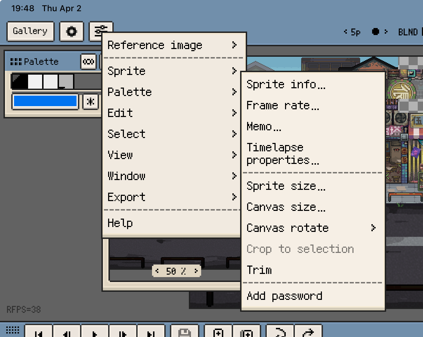Decrease zoom with left arrow beside 50 %

tap(157, 271)
